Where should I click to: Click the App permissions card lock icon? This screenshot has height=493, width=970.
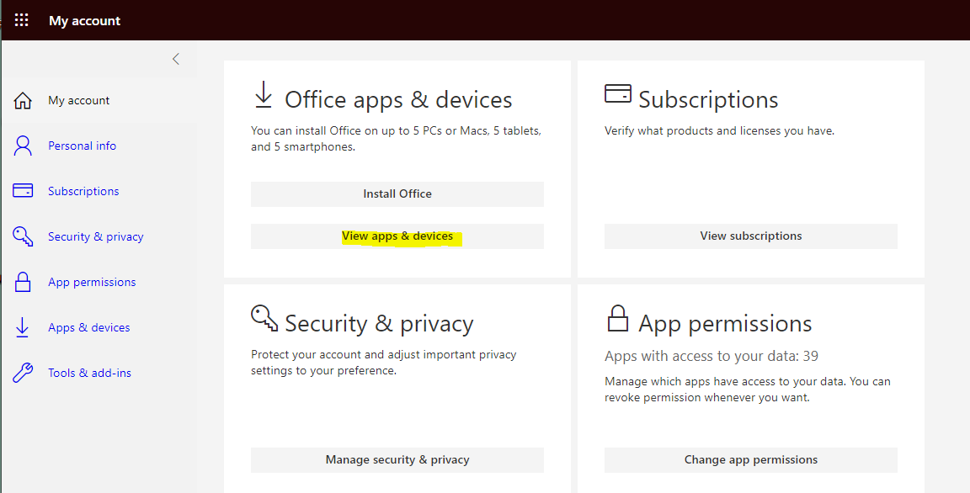[x=617, y=319]
